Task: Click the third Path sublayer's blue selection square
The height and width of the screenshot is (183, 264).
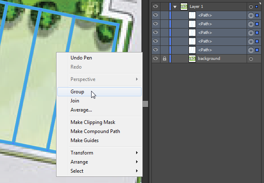Action: [257, 33]
